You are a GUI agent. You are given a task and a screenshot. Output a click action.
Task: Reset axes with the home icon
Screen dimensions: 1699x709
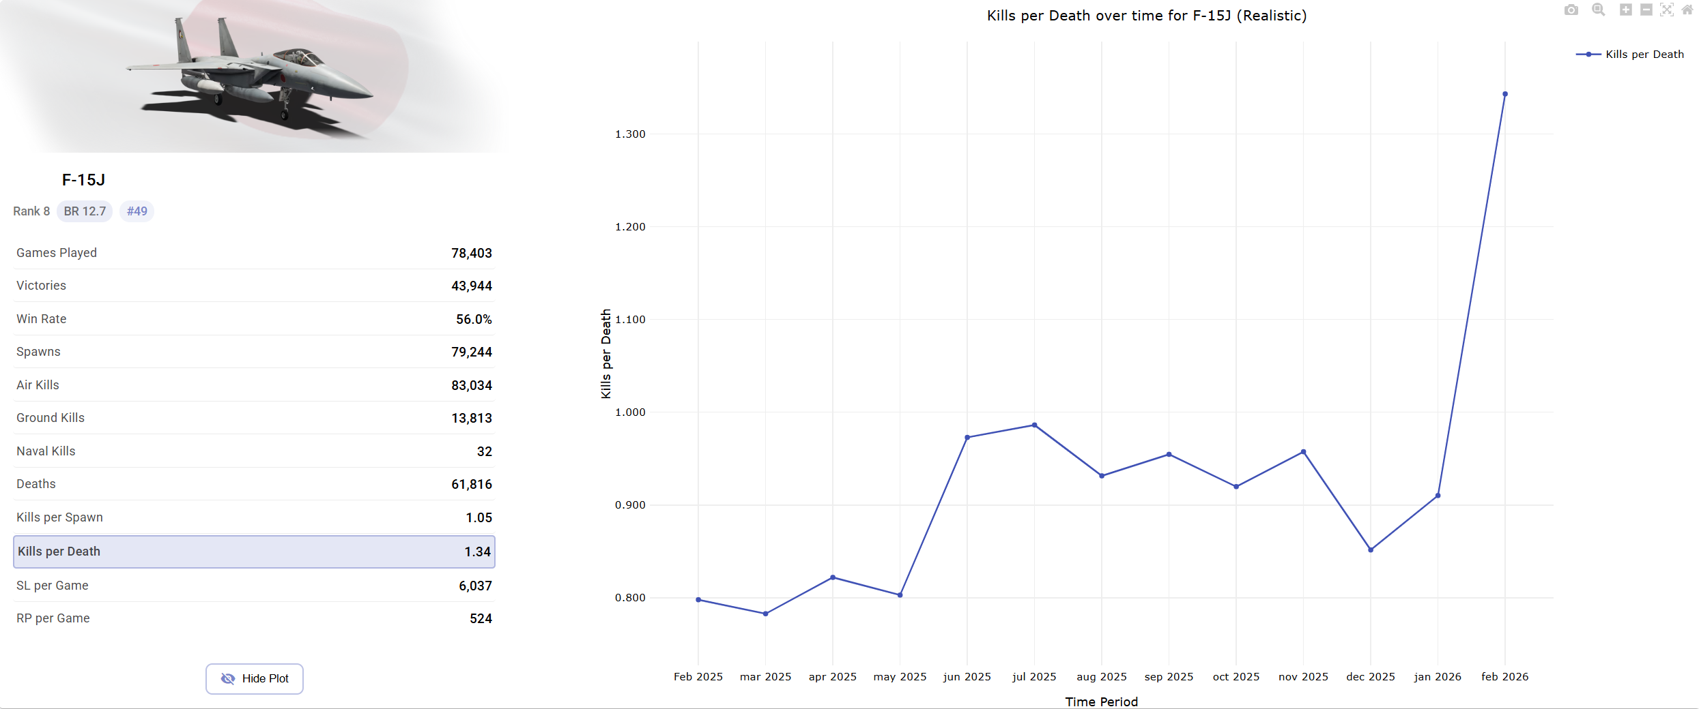tap(1687, 10)
